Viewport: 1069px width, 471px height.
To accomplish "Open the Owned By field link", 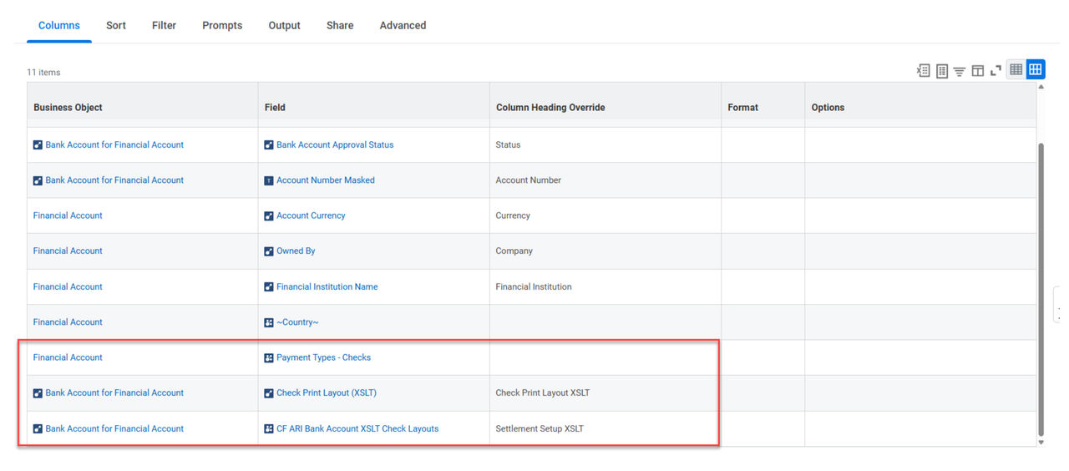I will 296,251.
